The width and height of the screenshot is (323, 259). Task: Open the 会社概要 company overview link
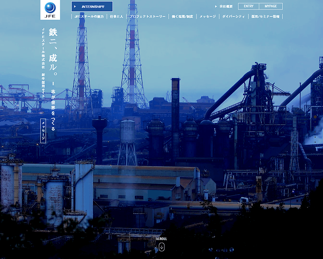pyautogui.click(x=226, y=6)
